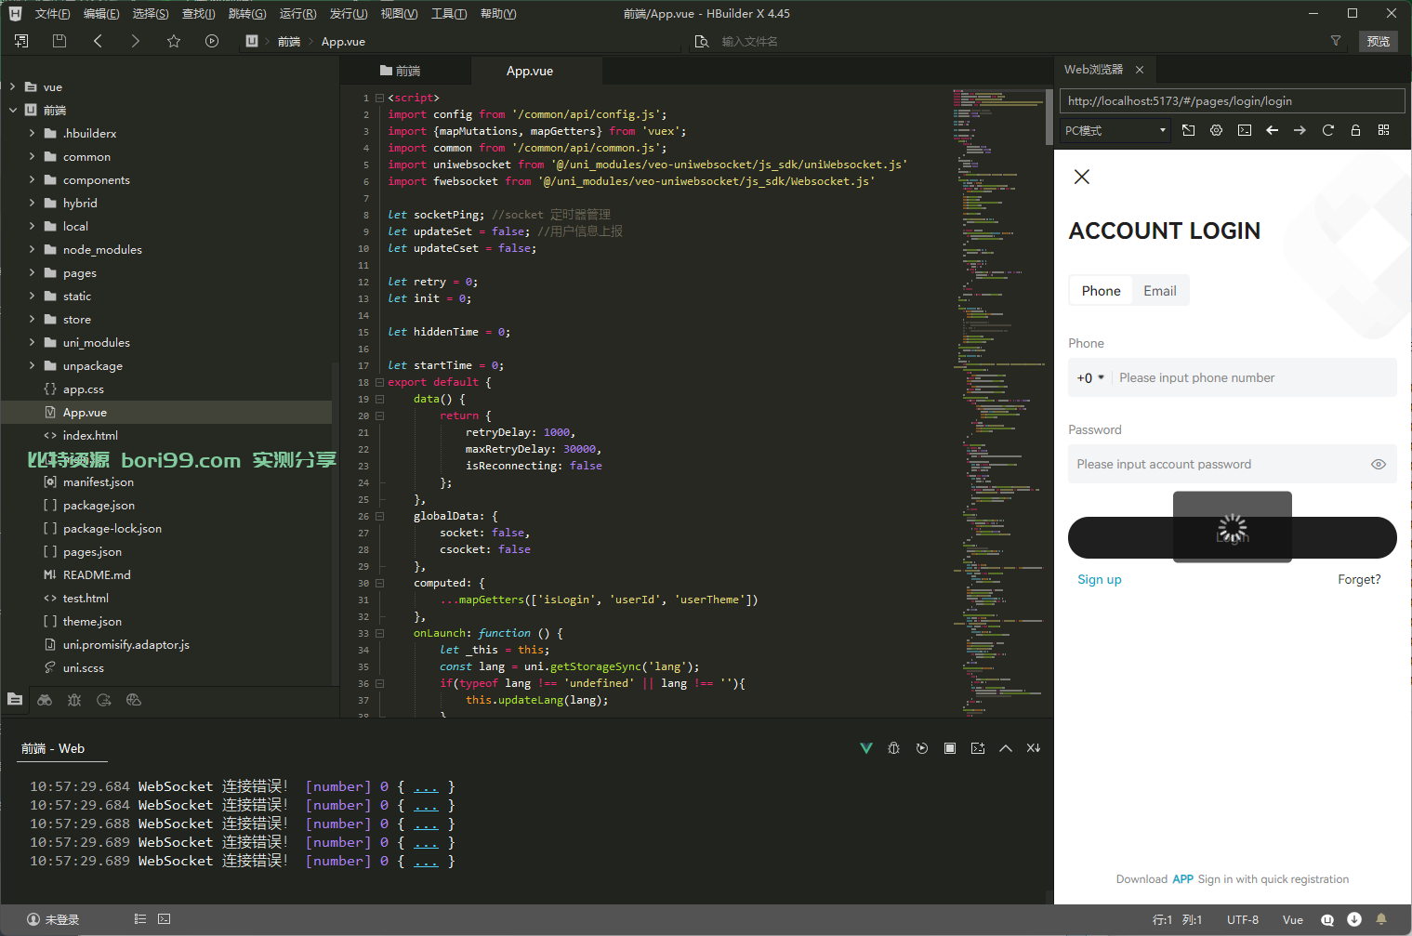
Task: Click the APP download link
Action: 1182,879
